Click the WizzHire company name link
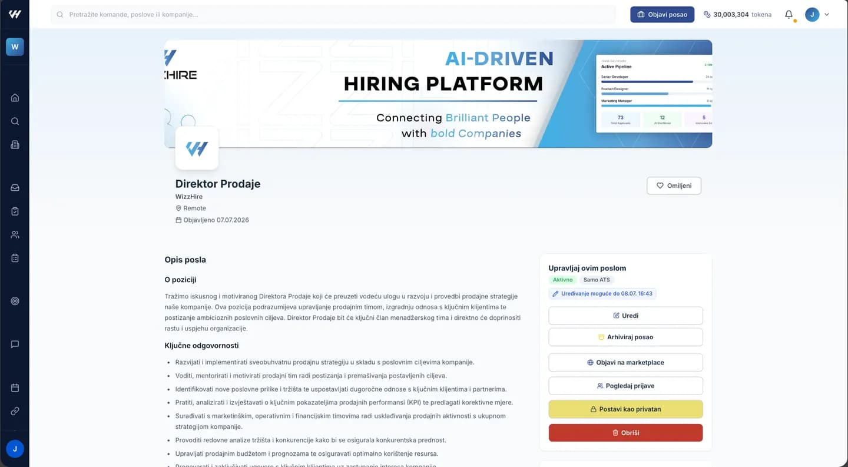848x467 pixels. point(189,197)
